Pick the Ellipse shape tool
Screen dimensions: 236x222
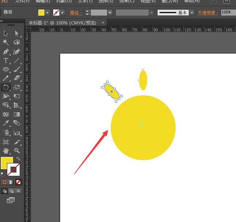(x=6, y=69)
